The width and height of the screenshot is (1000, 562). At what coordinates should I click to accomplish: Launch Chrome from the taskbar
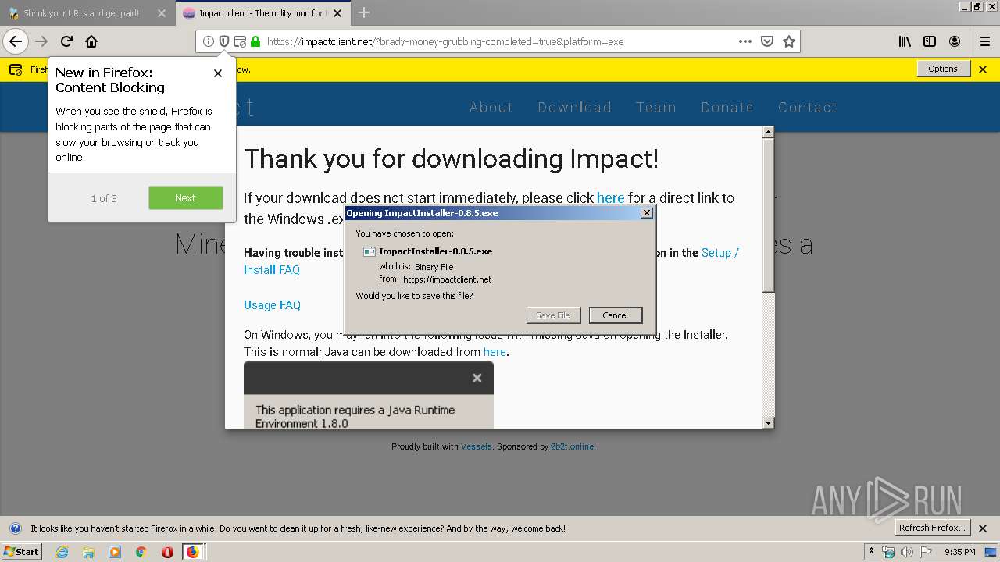pos(141,552)
